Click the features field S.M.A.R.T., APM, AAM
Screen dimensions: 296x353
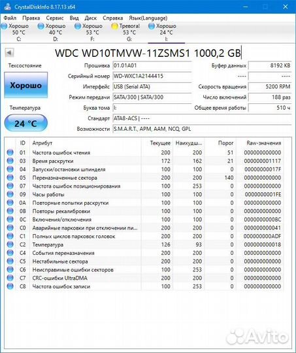pyautogui.click(x=202, y=129)
